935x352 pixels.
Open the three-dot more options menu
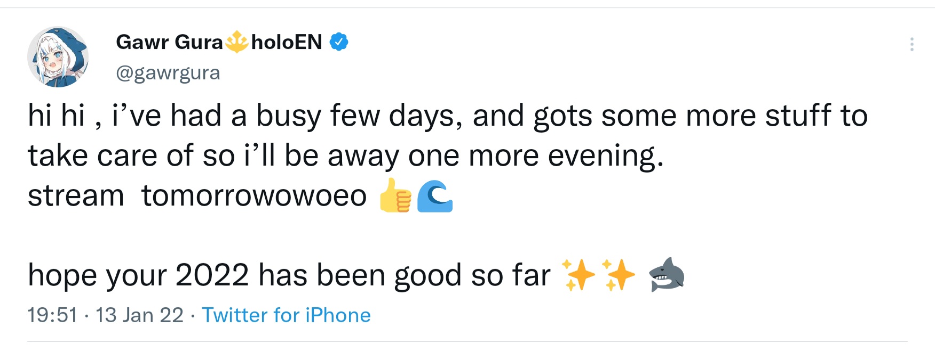coord(912,44)
